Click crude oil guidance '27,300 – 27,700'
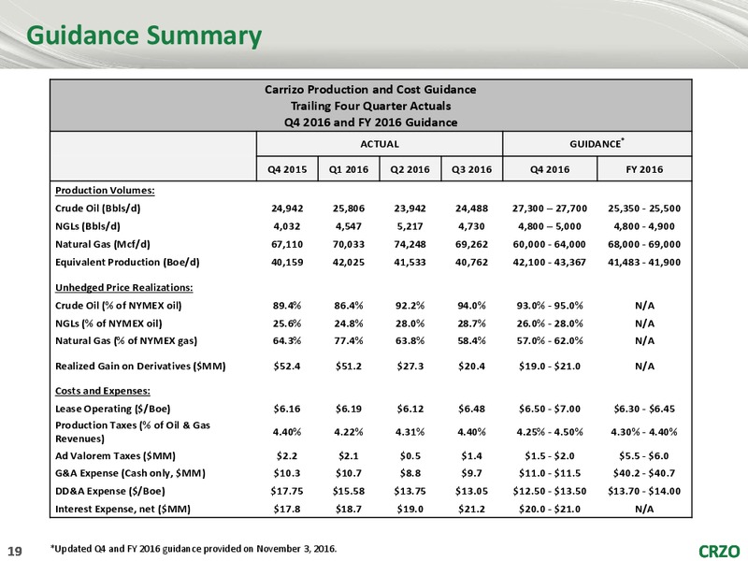The image size is (748, 561). (550, 209)
